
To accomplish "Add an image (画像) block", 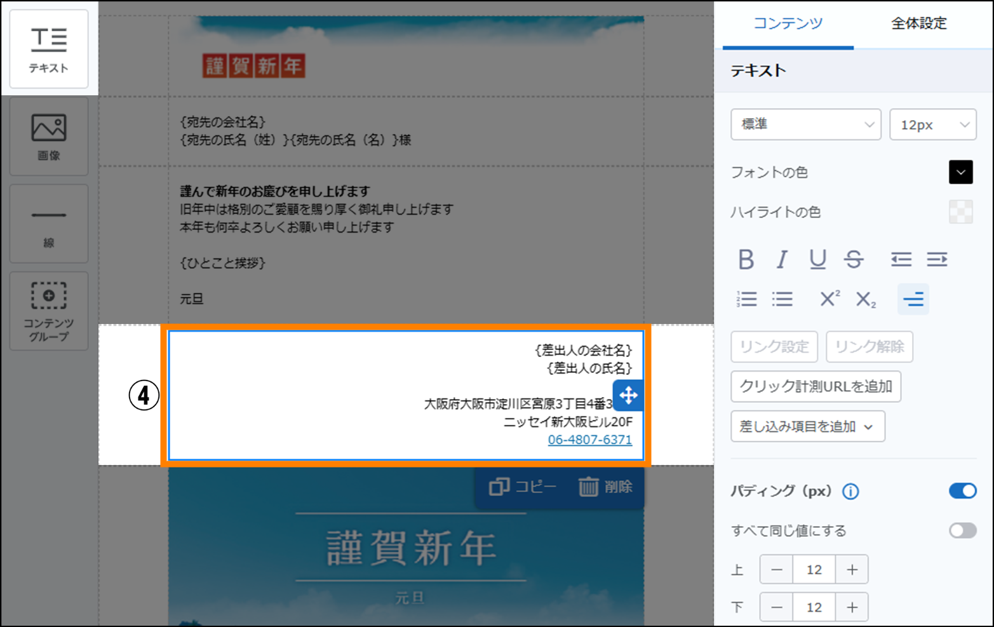I will (49, 137).
